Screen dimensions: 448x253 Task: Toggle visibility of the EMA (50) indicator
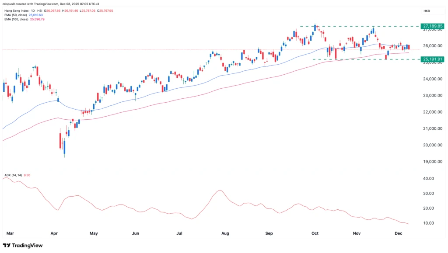15,14
